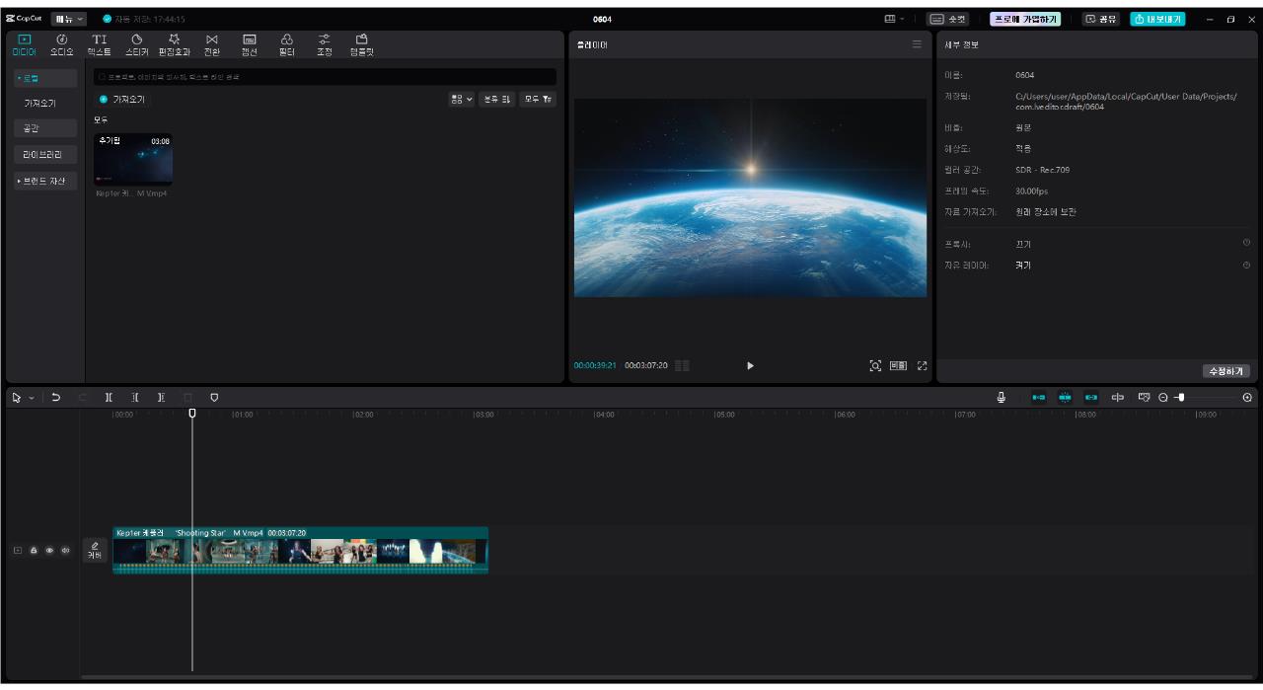
Task: Open the Sort (분류) dropdown
Action: [x=496, y=100]
